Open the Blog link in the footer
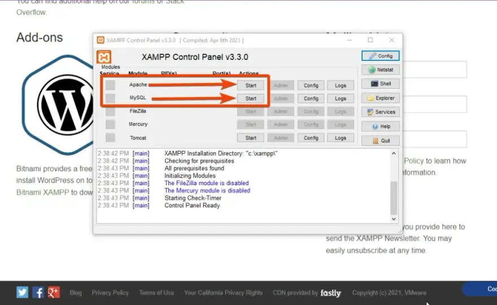Screen dimensions: 497x305 pos(76,293)
